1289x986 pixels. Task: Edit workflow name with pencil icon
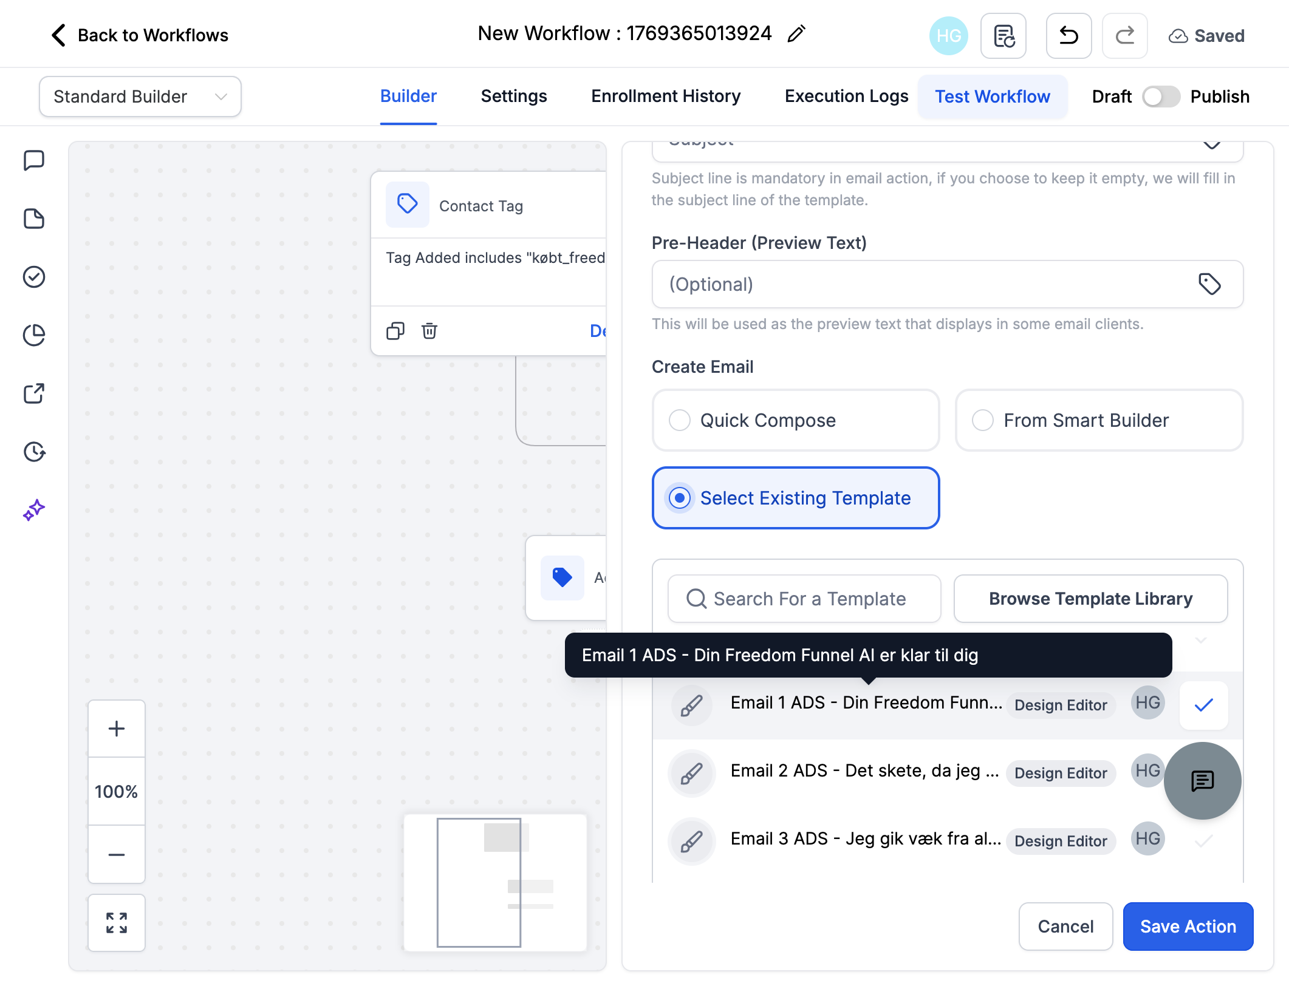click(x=796, y=34)
